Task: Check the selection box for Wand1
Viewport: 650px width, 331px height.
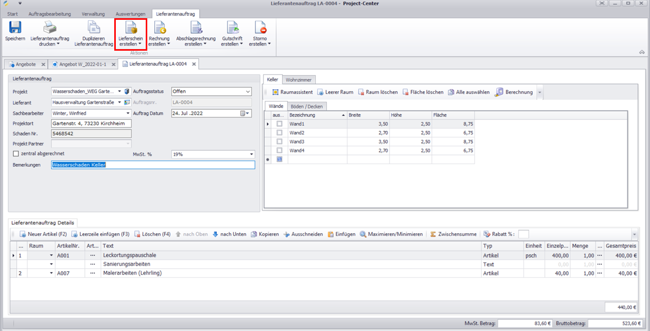Action: (279, 124)
